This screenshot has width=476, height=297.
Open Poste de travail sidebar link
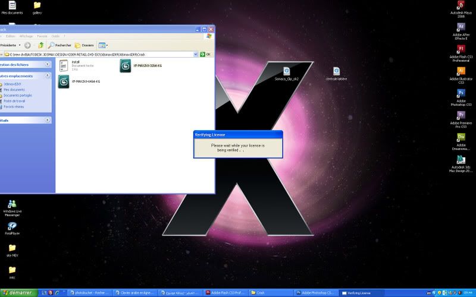pyautogui.click(x=14, y=101)
